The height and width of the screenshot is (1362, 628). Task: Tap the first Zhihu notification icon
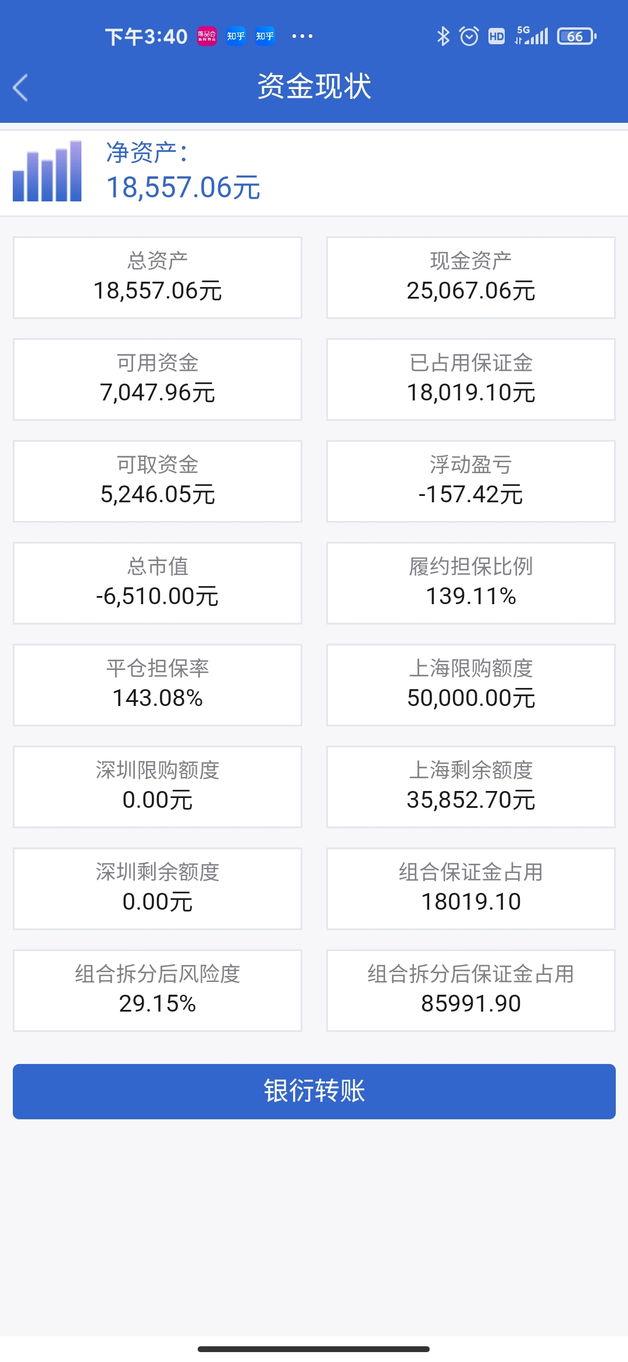[x=235, y=36]
